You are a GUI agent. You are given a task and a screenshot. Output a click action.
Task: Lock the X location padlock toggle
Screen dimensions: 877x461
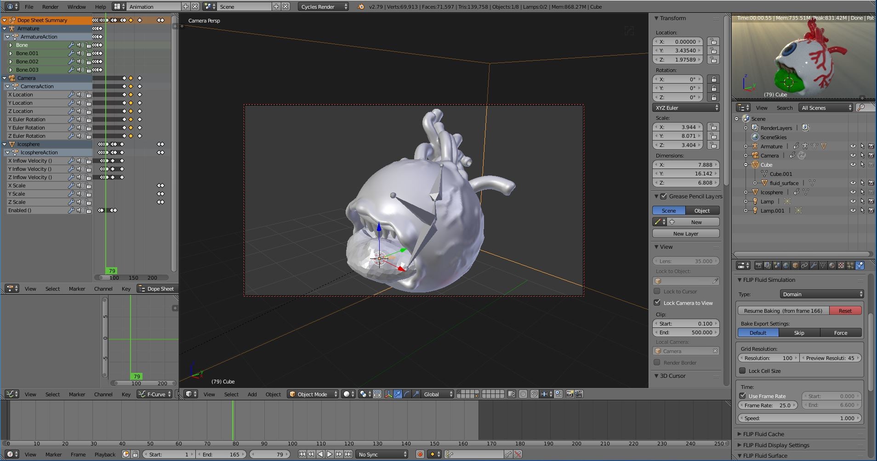713,41
